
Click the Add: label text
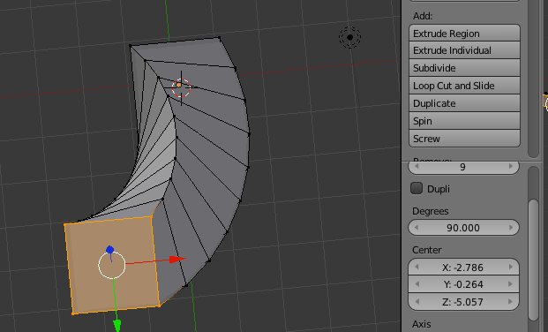(423, 16)
